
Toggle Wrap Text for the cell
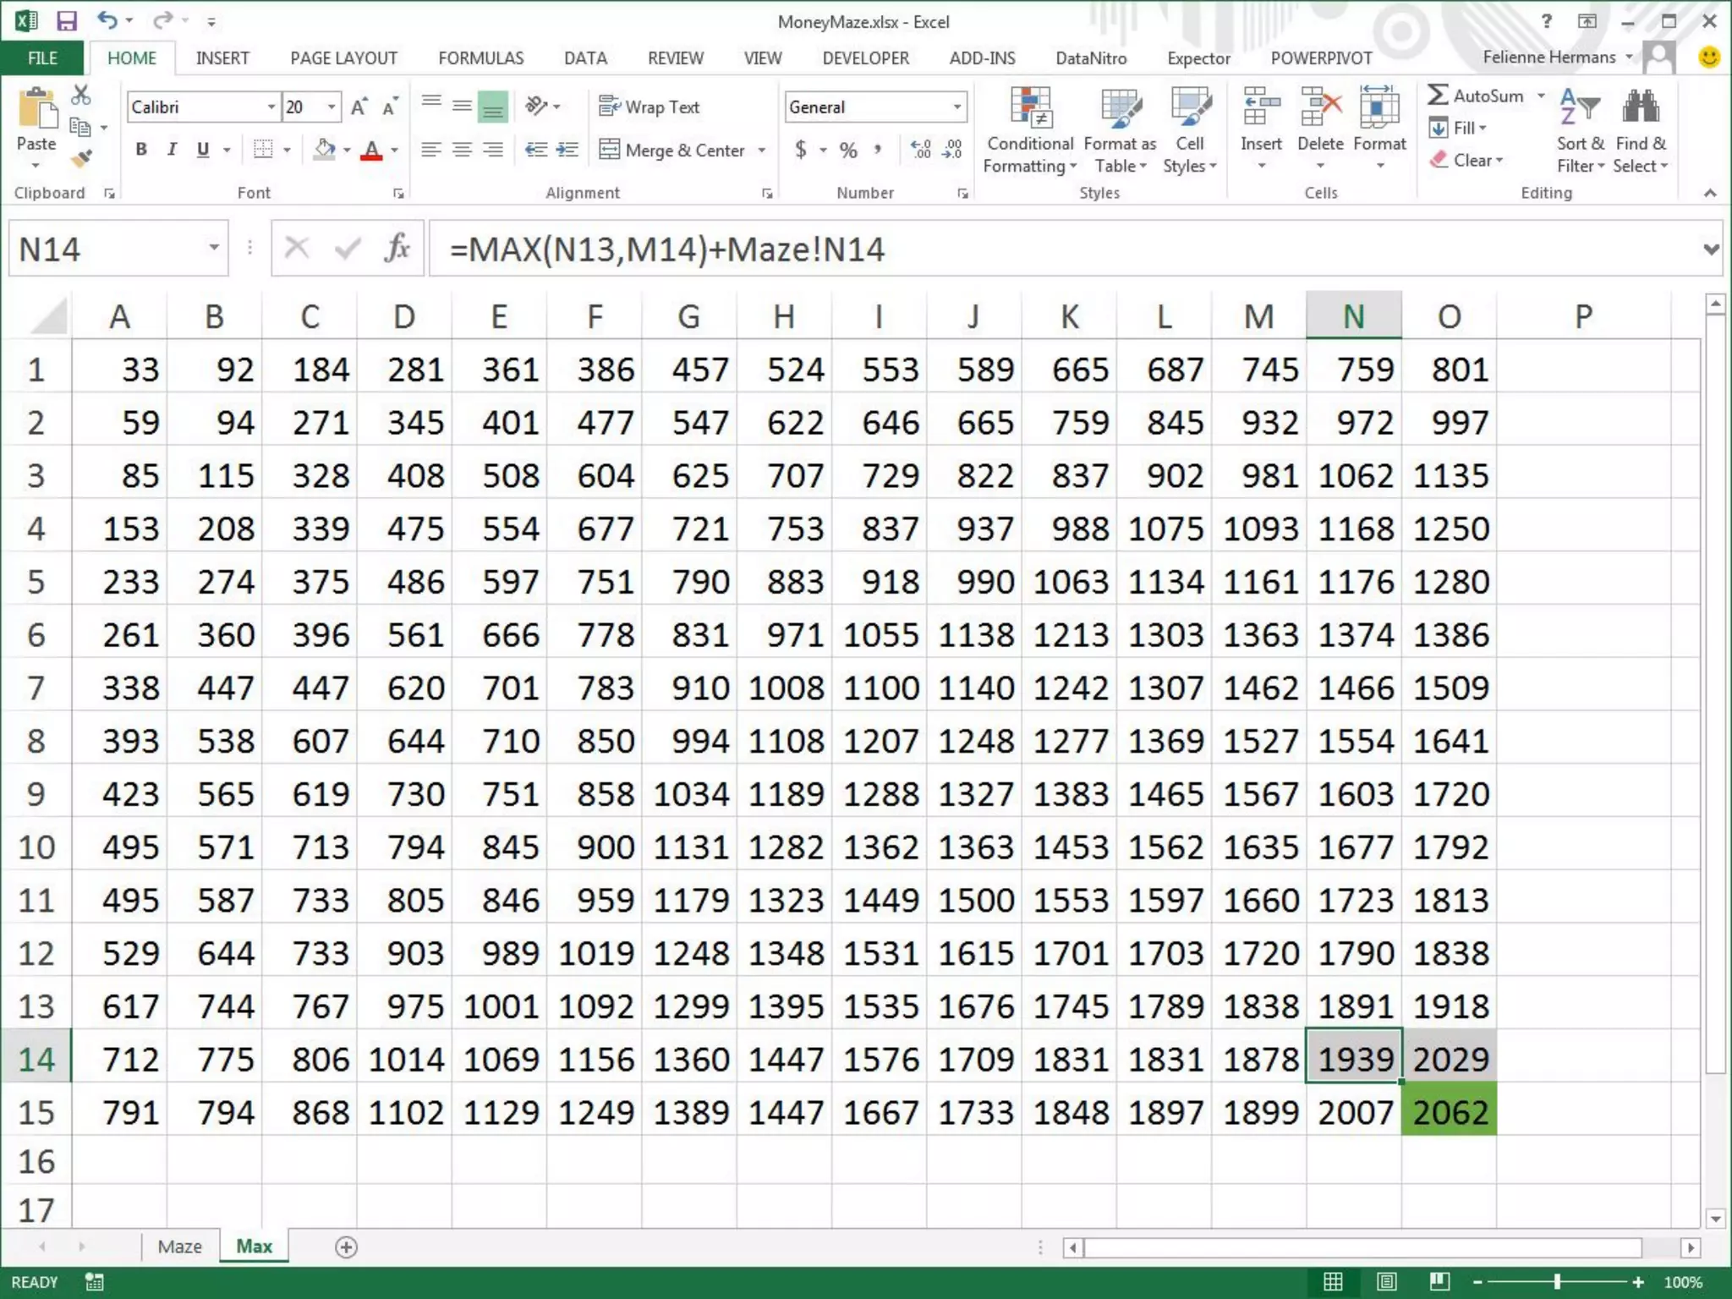click(x=649, y=107)
